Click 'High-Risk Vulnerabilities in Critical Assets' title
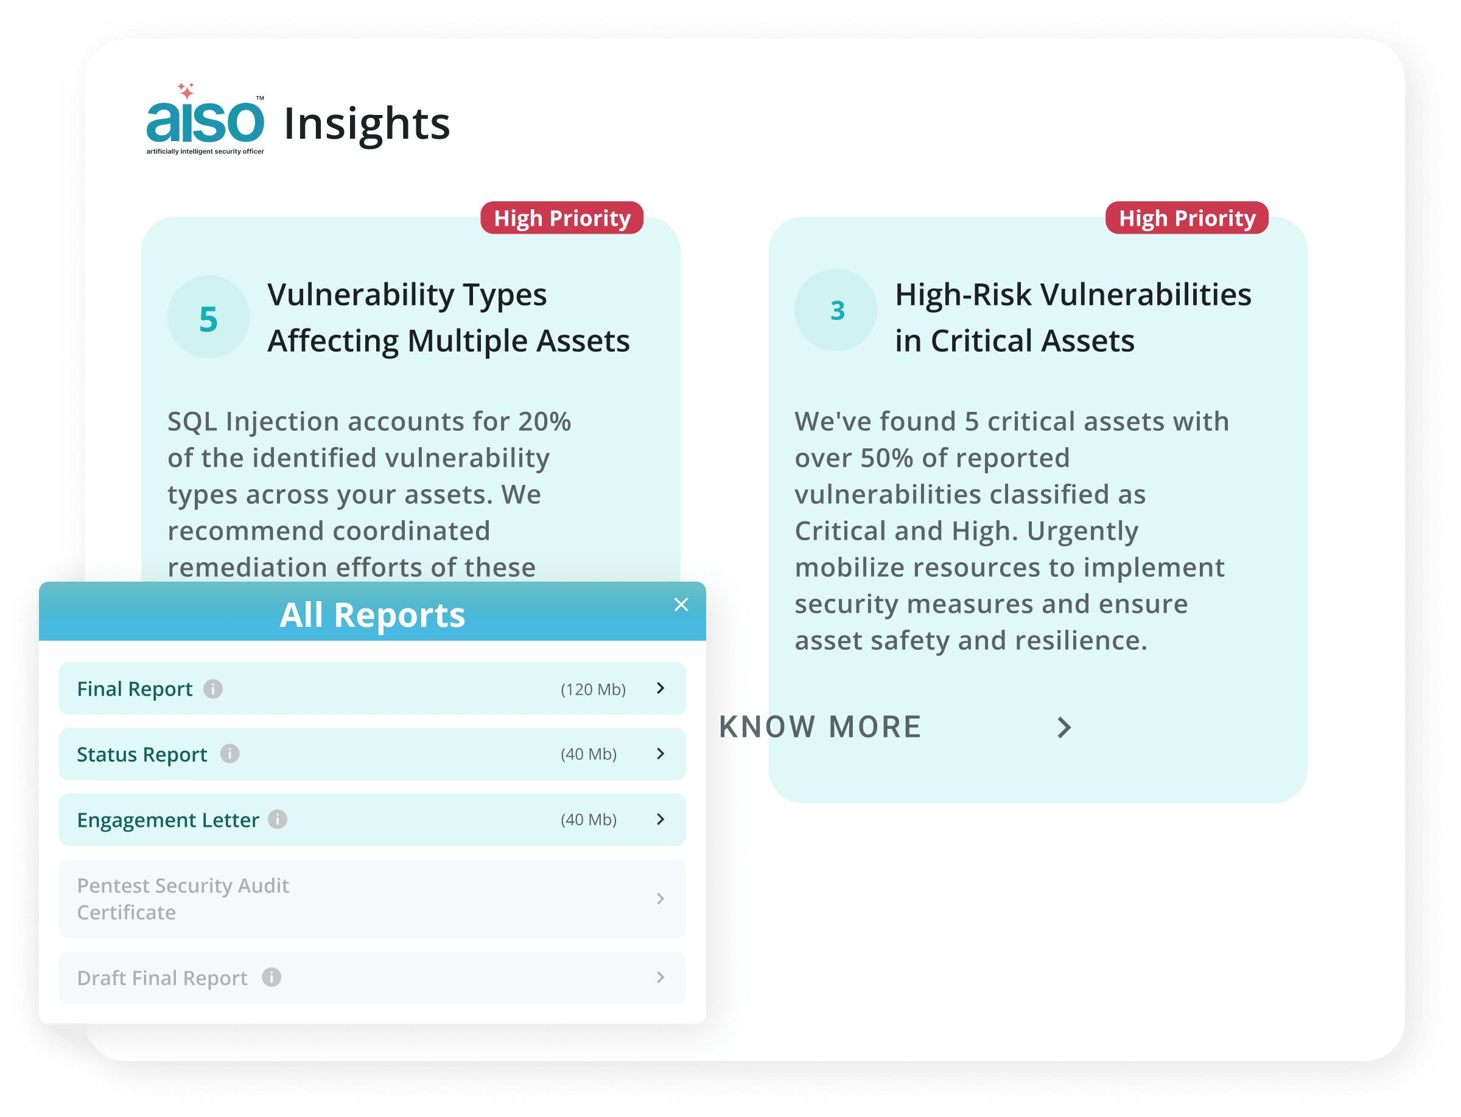 click(x=1073, y=318)
